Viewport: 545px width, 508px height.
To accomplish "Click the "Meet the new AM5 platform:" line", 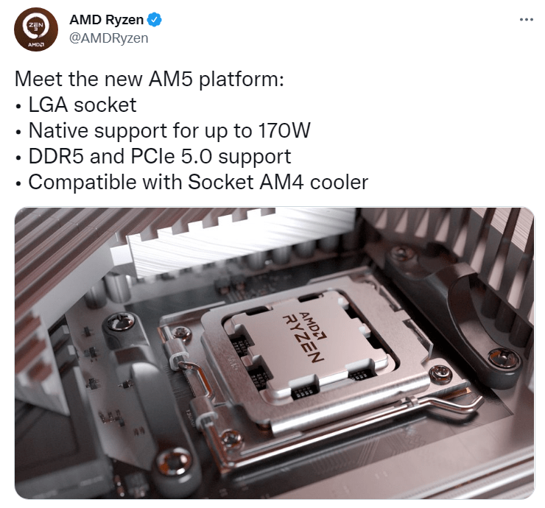I will [150, 79].
